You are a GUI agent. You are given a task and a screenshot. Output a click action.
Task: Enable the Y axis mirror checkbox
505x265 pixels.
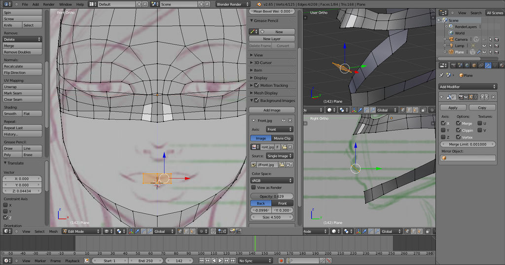pos(443,130)
